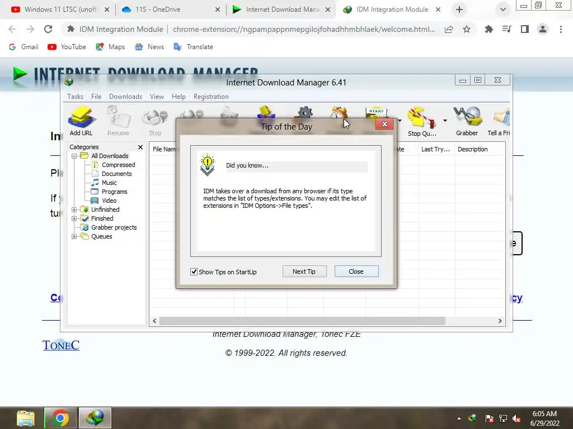Open a new Chrome tab
Screen dimensions: 573x429
coord(459,9)
